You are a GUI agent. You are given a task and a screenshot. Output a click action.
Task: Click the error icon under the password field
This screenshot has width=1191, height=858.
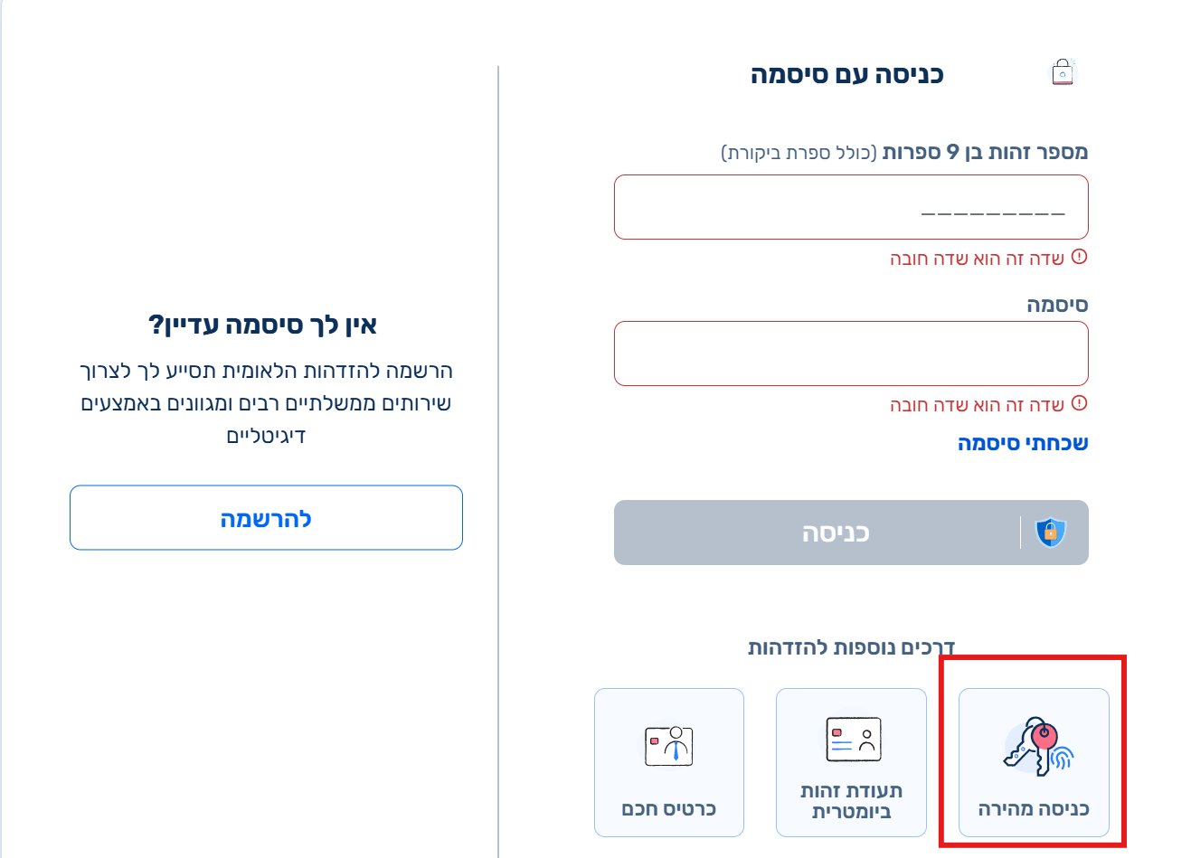1079,404
